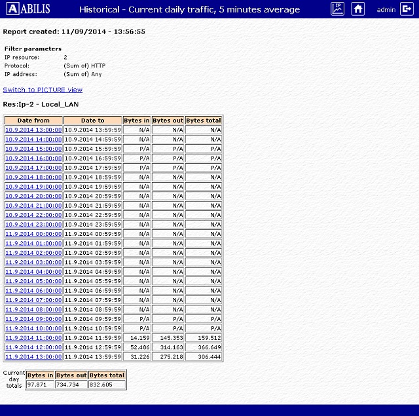Open the 10.9.2014 15:00:00 interval link
The height and width of the screenshot is (416, 419).
coord(33,149)
